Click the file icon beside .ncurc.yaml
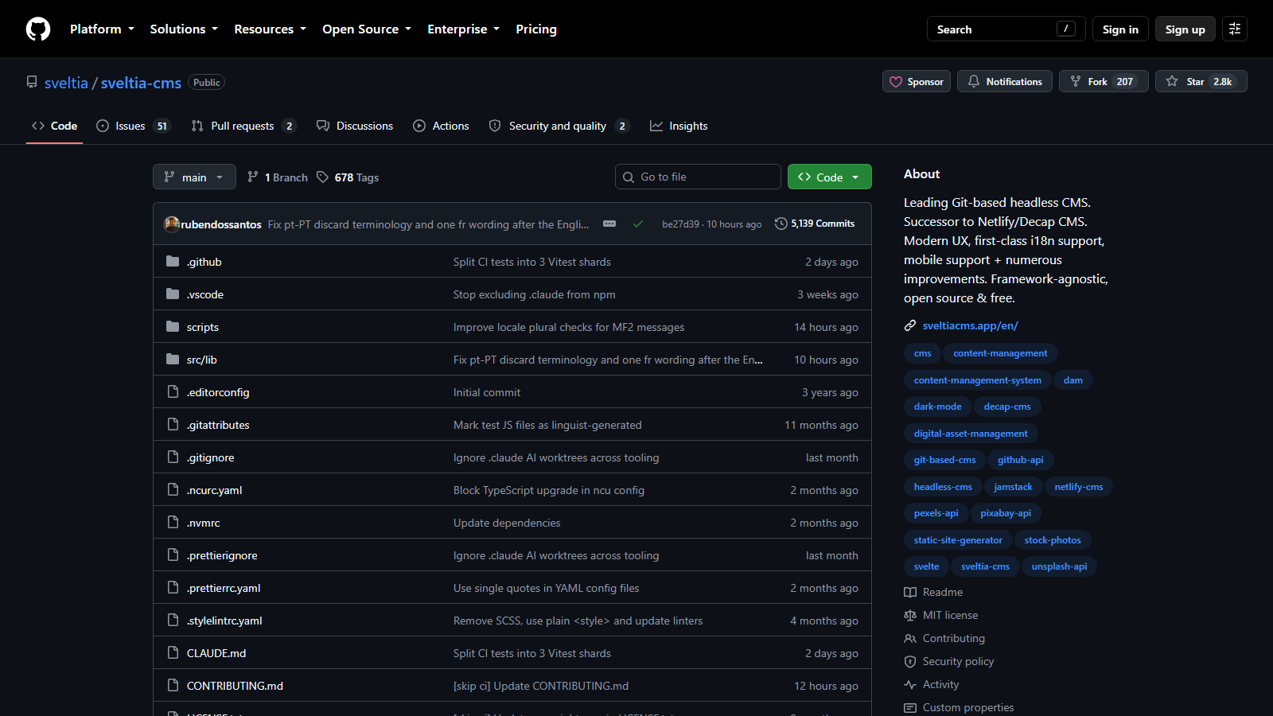This screenshot has width=1273, height=716. (x=173, y=490)
